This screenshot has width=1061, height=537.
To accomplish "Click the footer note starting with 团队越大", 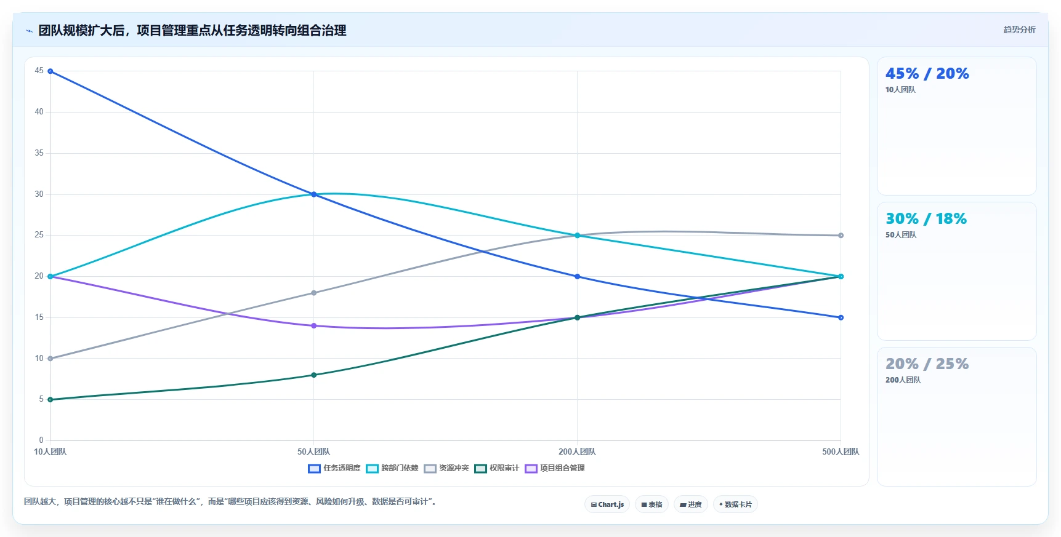I will click(231, 502).
